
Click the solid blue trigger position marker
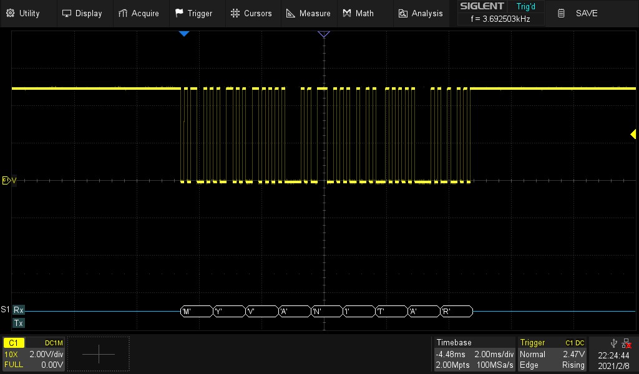point(183,34)
